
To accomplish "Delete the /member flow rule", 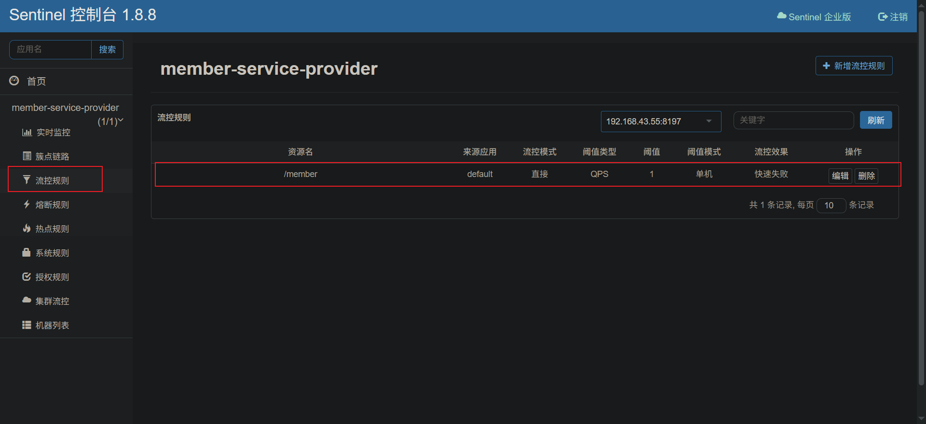I will click(866, 176).
